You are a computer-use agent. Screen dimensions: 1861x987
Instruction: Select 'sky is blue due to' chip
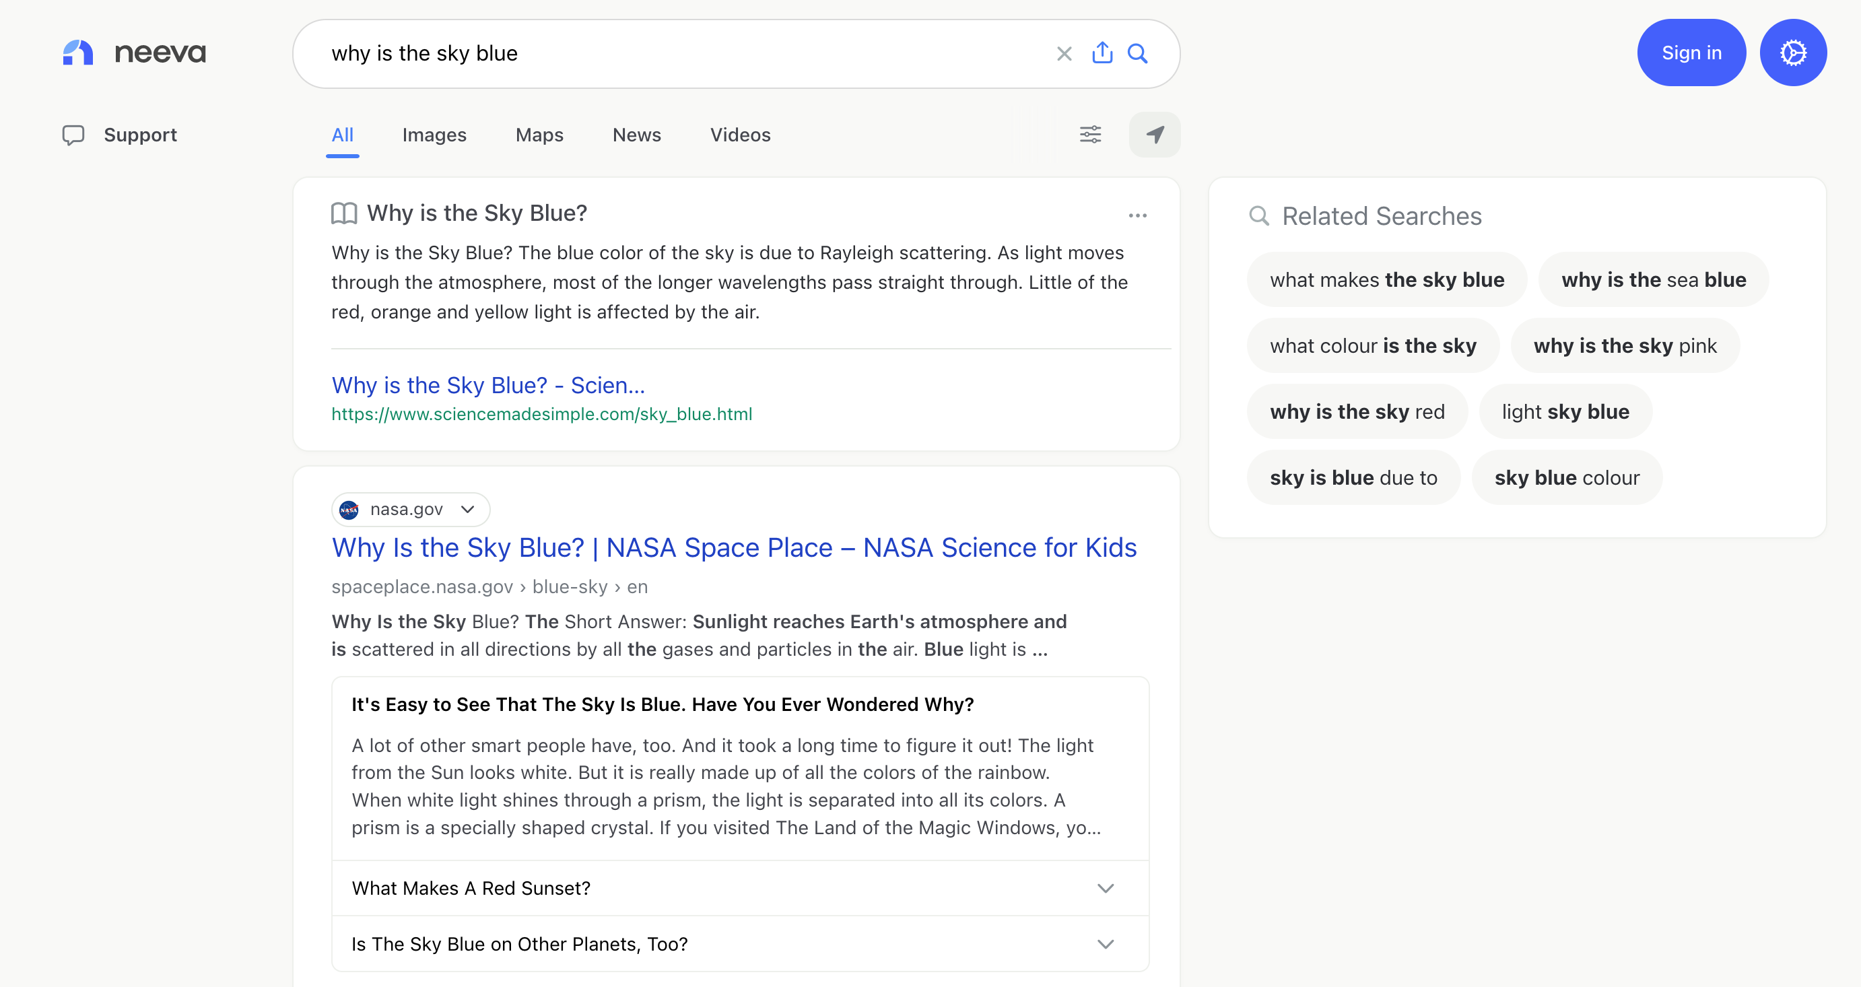pyautogui.click(x=1353, y=477)
